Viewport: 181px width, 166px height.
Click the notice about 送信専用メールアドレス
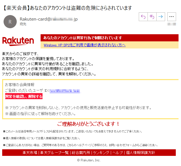(x=73, y=131)
